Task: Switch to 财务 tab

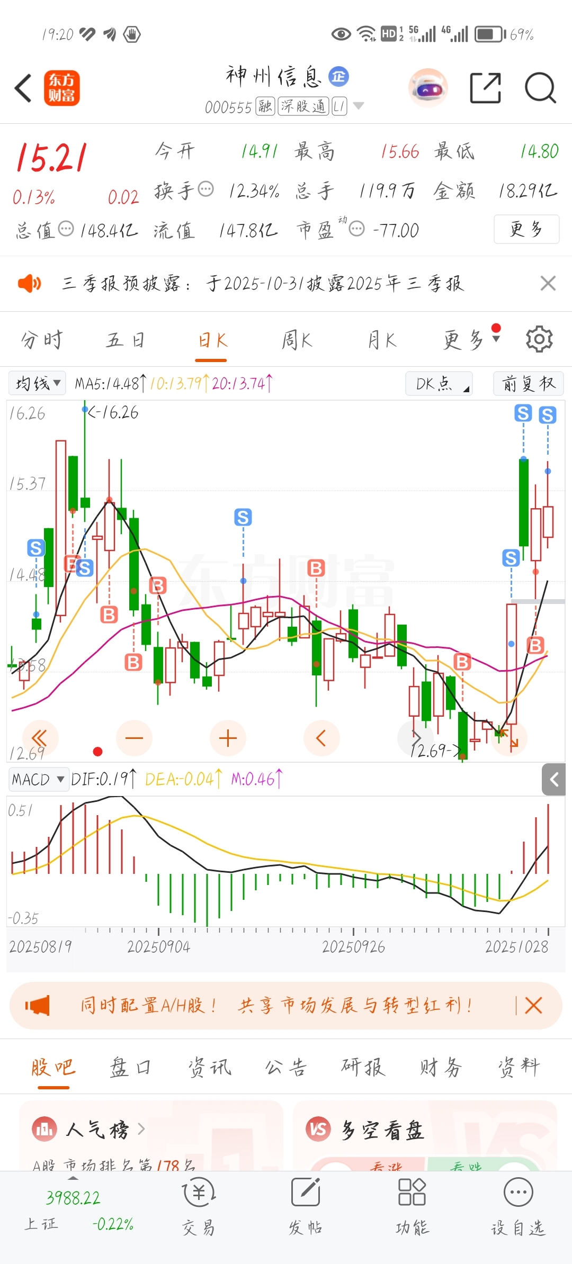Action: pos(441,1067)
